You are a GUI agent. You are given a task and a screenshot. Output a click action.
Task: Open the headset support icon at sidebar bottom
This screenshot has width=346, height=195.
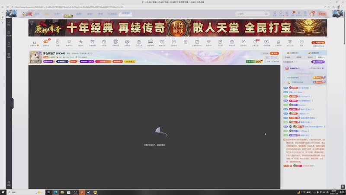pos(9,183)
